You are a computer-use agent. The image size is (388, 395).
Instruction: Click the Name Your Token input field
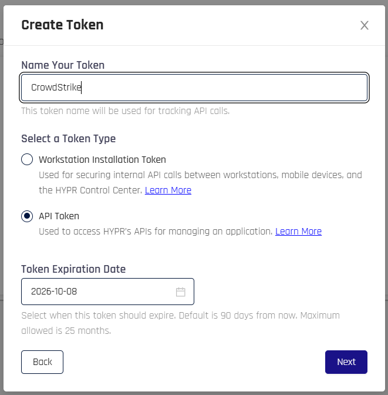point(194,88)
